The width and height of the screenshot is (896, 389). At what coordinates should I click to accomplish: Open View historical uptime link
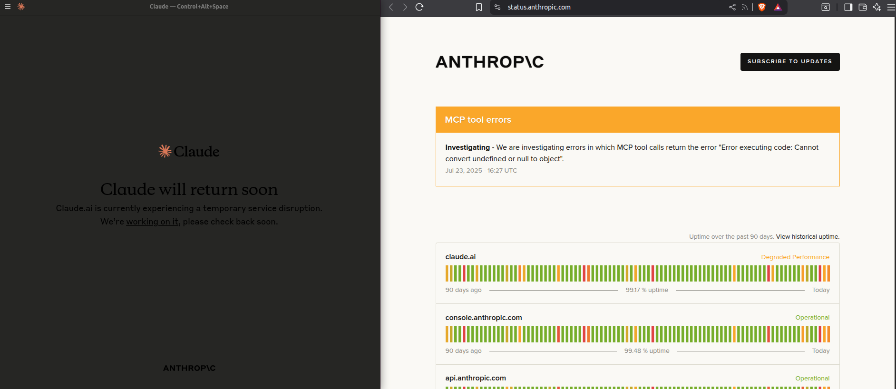[x=808, y=237]
